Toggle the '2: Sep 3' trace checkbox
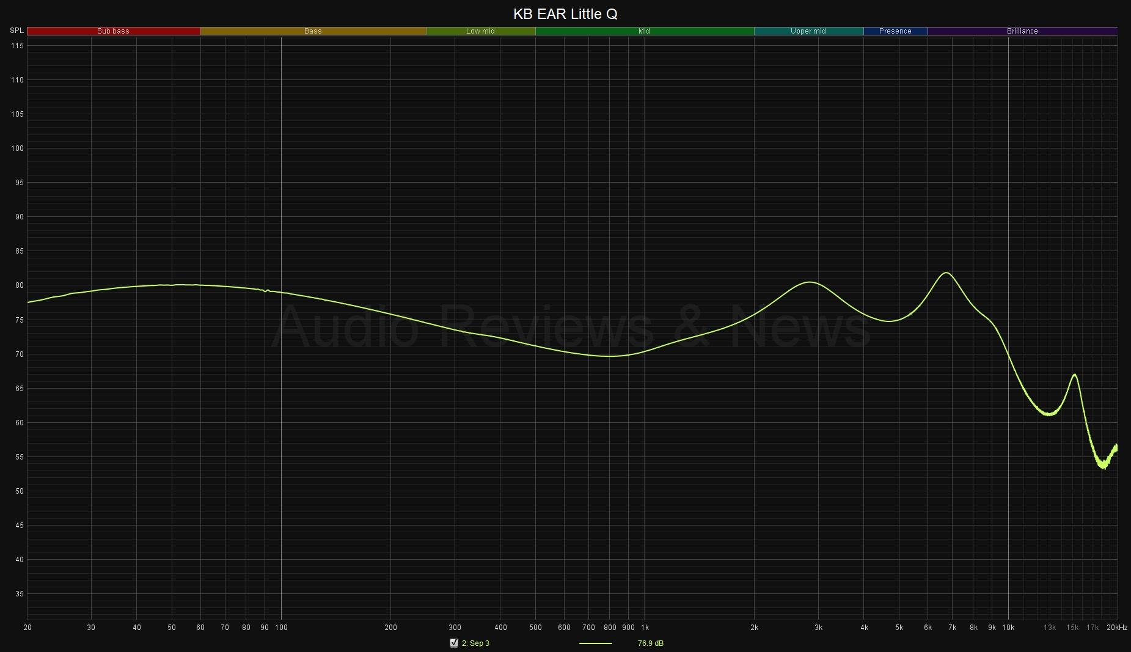 (453, 643)
